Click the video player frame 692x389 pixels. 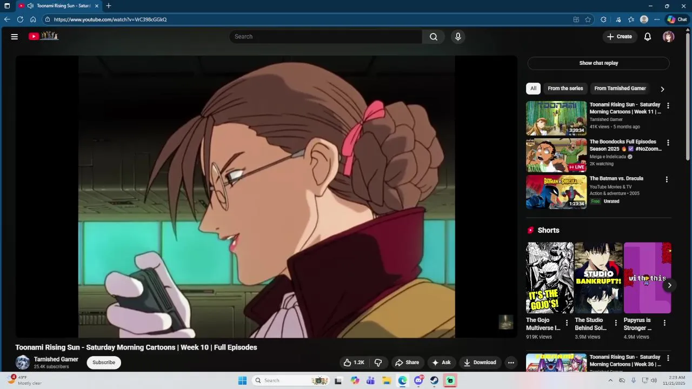[x=267, y=197]
